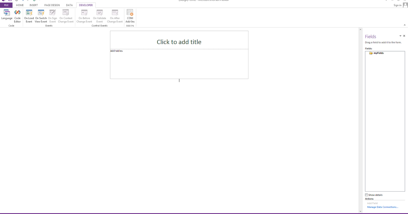The image size is (408, 214).
Task: Open the COM Add-Ins dialog
Action: 130,16
